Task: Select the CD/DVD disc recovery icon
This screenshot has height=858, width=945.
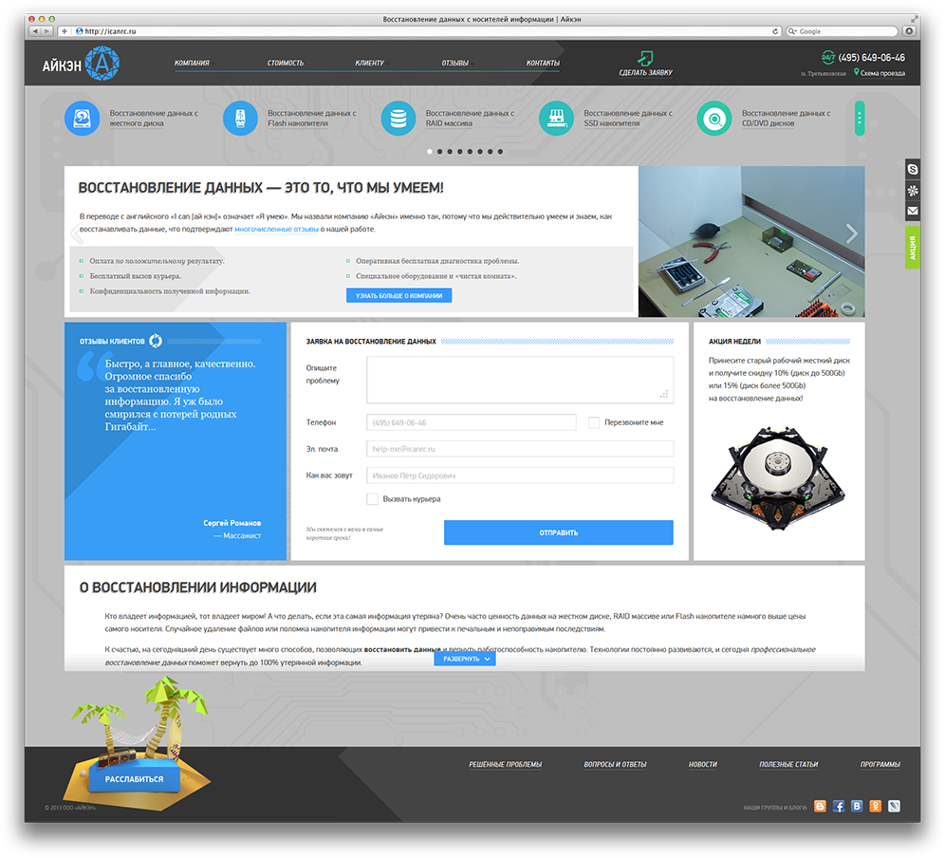Action: [714, 119]
